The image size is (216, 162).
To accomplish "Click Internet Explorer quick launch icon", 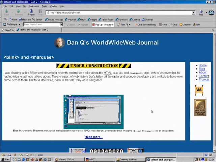I will [24, 160].
